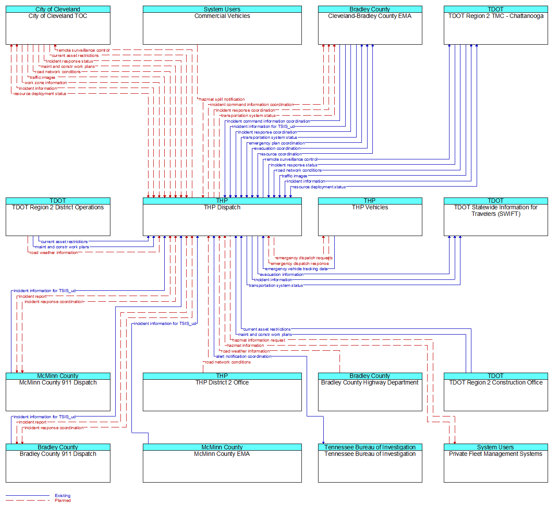Click the 'Planned' legend entry
The width and height of the screenshot is (552, 508).
tap(63, 501)
